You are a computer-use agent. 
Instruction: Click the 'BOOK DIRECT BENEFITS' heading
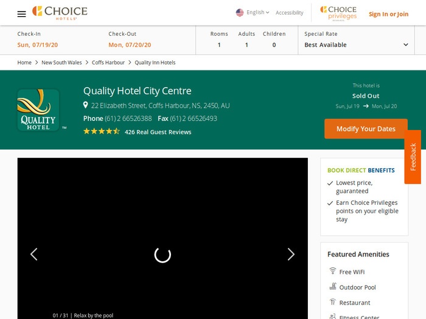click(361, 170)
